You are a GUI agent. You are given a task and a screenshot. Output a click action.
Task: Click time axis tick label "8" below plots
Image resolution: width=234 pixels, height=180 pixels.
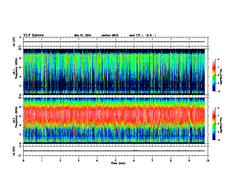click(171, 161)
